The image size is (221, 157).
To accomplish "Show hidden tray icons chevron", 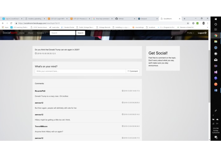I will pos(213,115).
